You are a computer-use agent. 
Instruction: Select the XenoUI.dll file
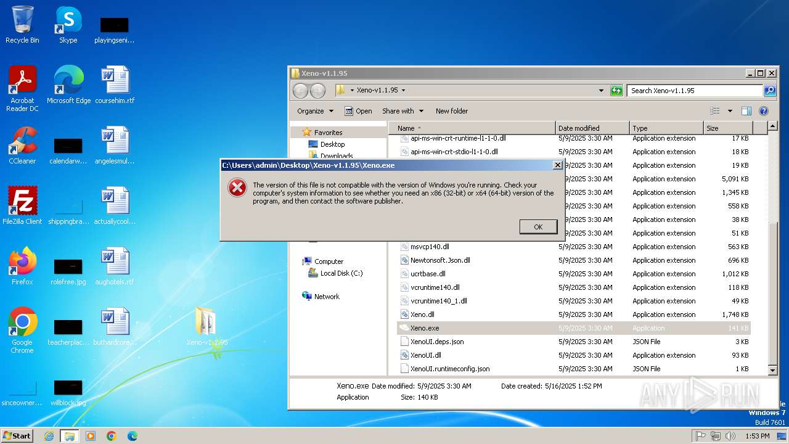click(x=426, y=355)
